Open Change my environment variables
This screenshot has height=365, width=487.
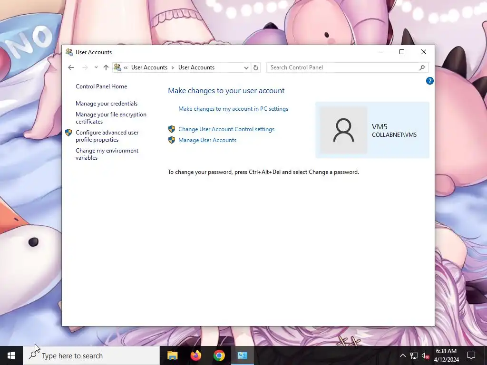(x=107, y=154)
